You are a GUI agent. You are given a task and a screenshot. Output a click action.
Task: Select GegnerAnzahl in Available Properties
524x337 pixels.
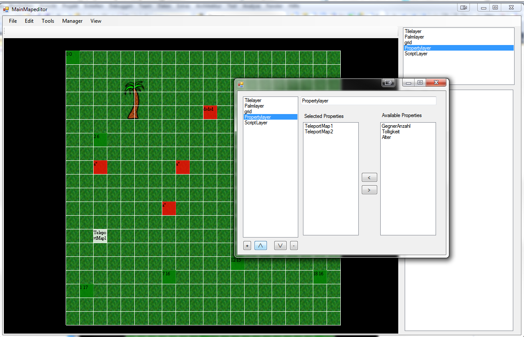point(396,126)
